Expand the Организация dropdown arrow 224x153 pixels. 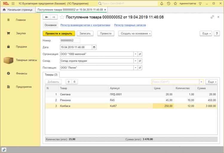(135, 54)
